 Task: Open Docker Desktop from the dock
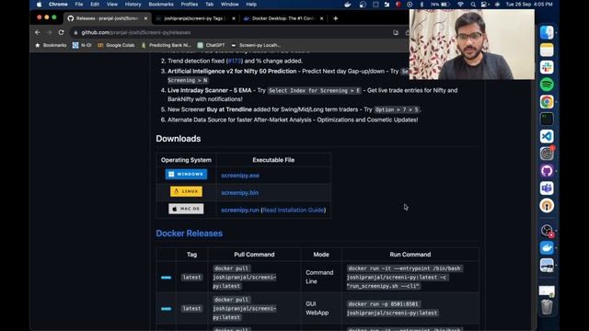coord(547,248)
